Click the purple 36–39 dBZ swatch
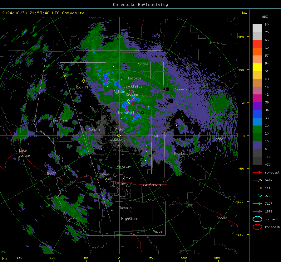This screenshot has height=262, width=281. [x=257, y=106]
